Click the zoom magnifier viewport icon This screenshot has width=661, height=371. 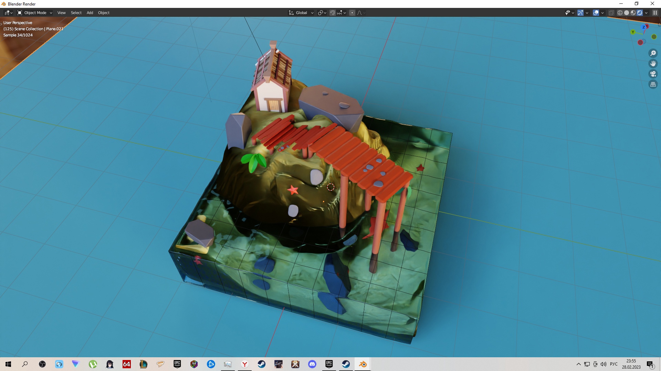(653, 53)
